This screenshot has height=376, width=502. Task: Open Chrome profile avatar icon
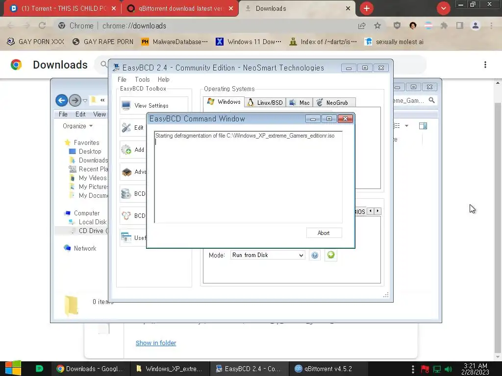pos(476,25)
